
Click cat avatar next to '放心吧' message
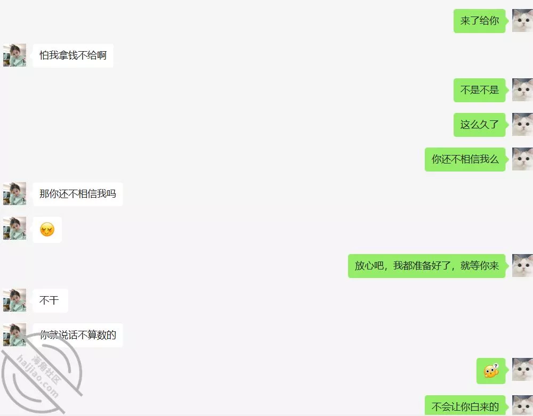point(523,265)
